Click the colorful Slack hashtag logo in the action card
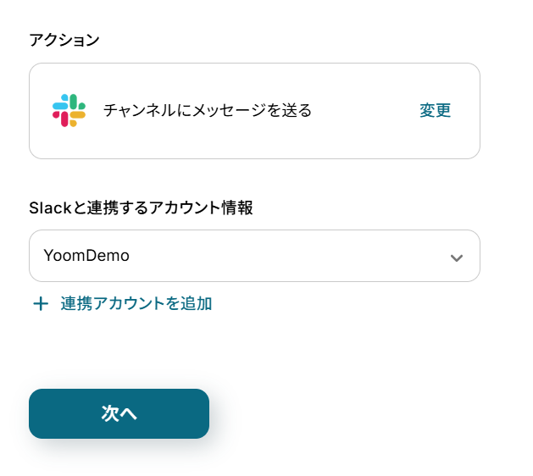533x476 pixels. [69, 110]
